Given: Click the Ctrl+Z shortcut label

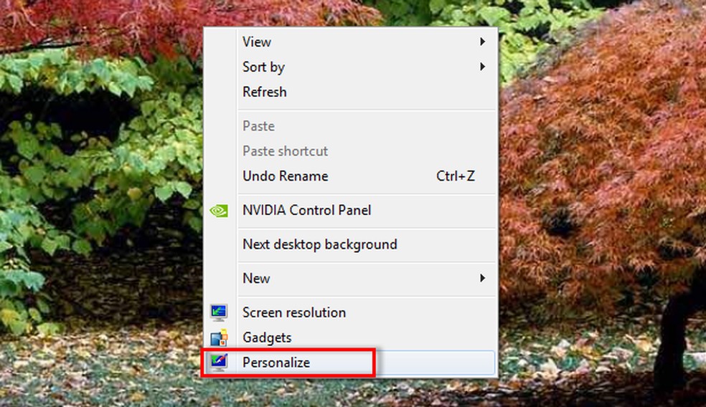Looking at the screenshot, I should coord(456,176).
